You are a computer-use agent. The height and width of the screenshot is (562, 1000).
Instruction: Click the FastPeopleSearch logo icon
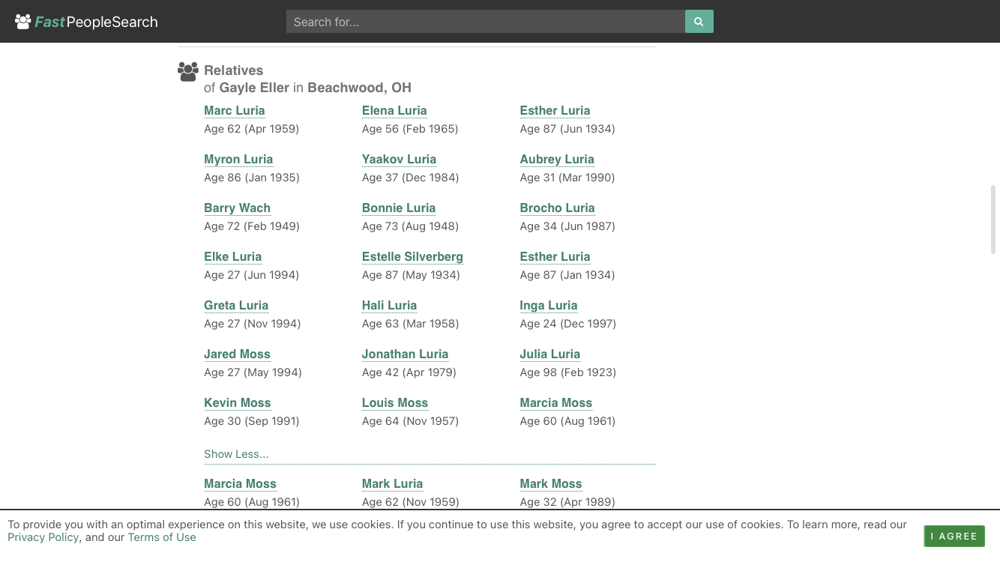(23, 22)
